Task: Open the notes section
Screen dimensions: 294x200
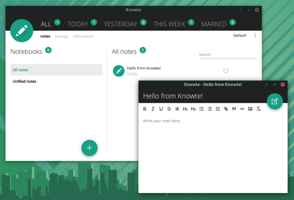Action: [x=45, y=36]
